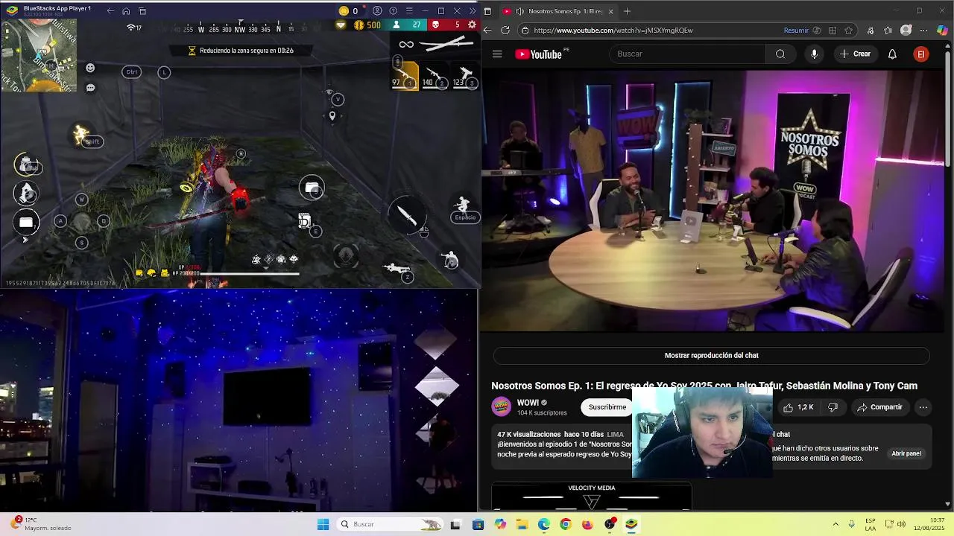Select weapon slot 2 with 140 ammo
The width and height of the screenshot is (954, 536).
point(435,76)
